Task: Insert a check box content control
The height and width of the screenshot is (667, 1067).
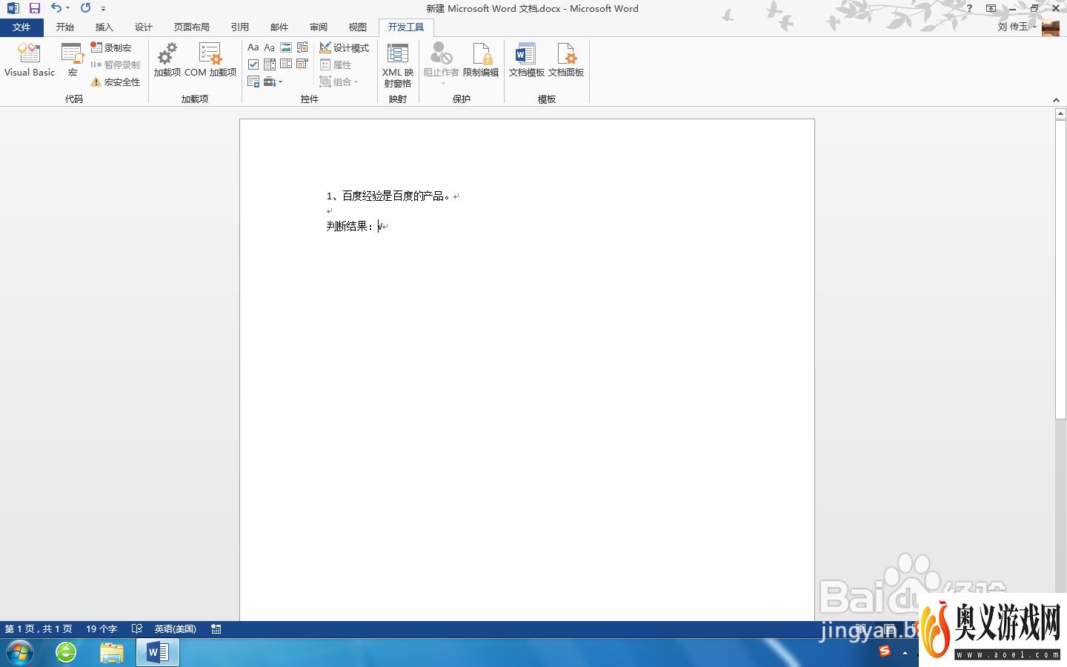Action: point(253,64)
